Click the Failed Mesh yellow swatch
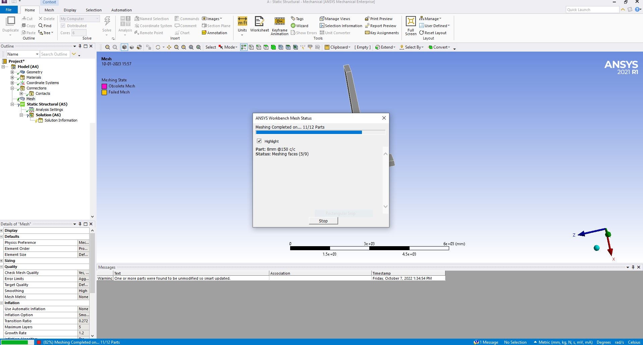The width and height of the screenshot is (643, 345). 104,92
